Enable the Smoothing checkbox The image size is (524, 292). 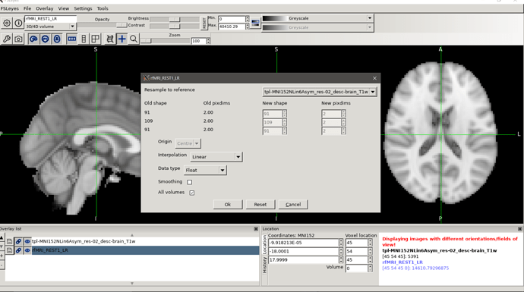tap(190, 182)
